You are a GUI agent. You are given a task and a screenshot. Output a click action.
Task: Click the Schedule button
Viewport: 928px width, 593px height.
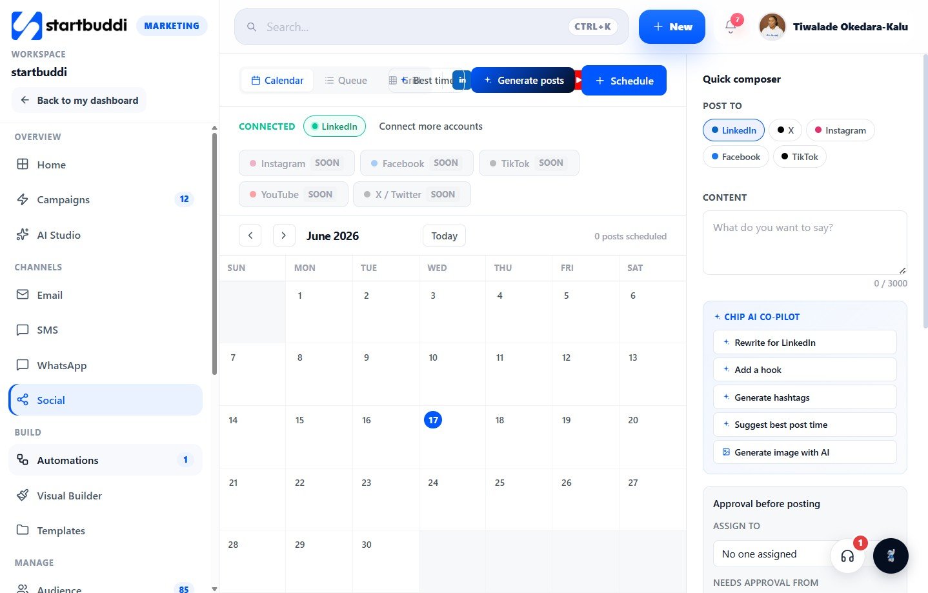624,81
